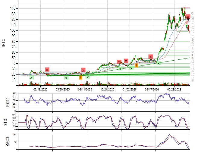
Task: Click the 80 price axis label
Action: coord(14,42)
